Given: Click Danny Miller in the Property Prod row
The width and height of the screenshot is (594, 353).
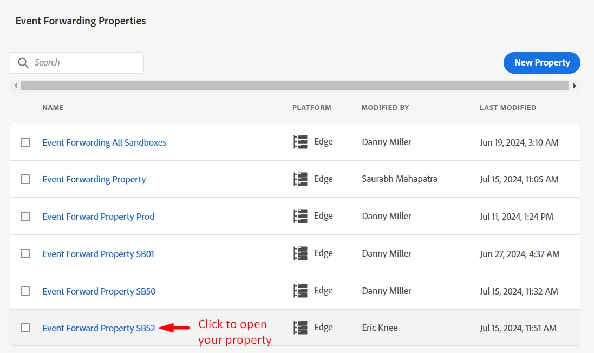Looking at the screenshot, I should pyautogui.click(x=387, y=216).
